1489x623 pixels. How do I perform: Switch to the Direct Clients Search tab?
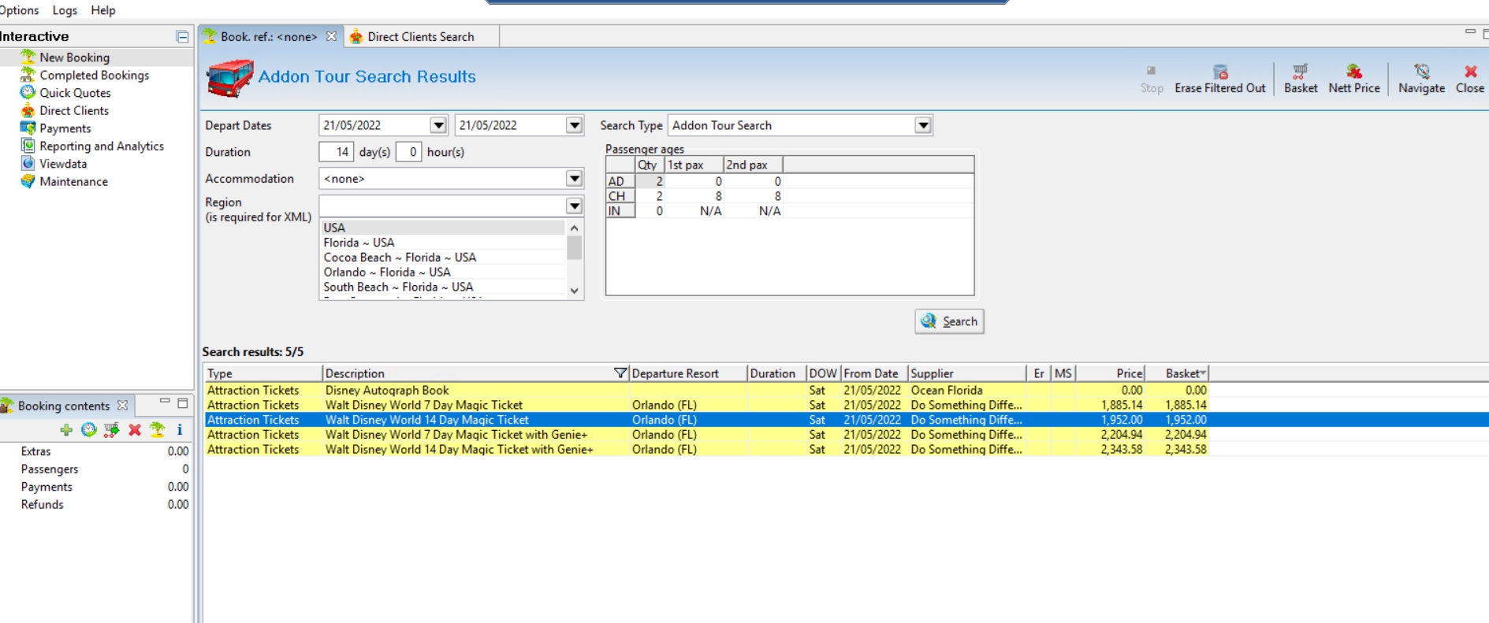tap(421, 36)
